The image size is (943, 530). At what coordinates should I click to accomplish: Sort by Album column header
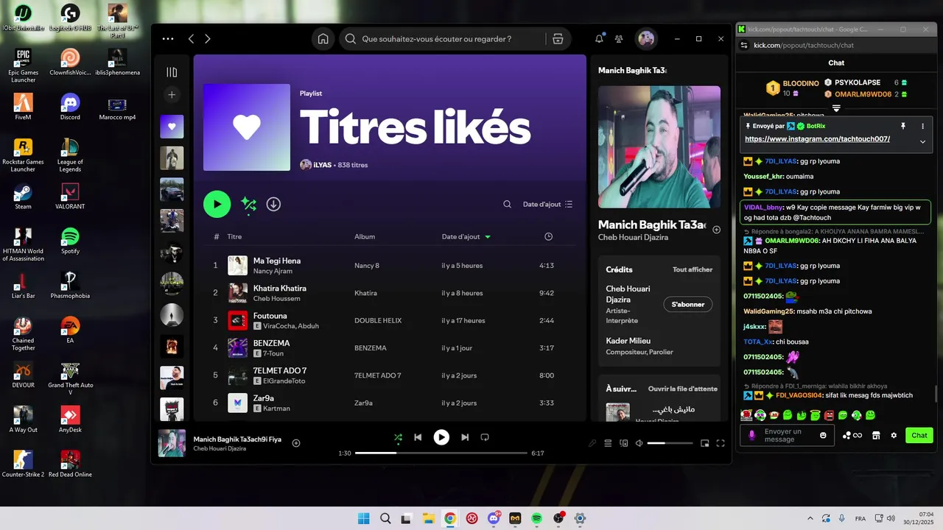click(365, 236)
